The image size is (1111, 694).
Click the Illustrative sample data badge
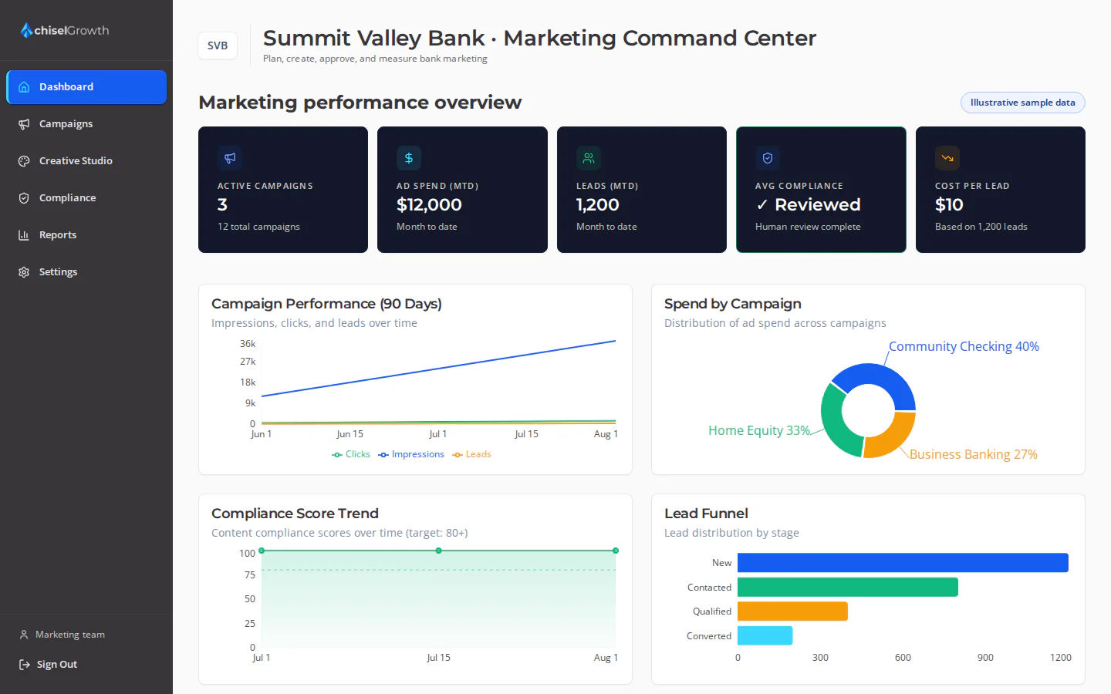tap(1022, 103)
